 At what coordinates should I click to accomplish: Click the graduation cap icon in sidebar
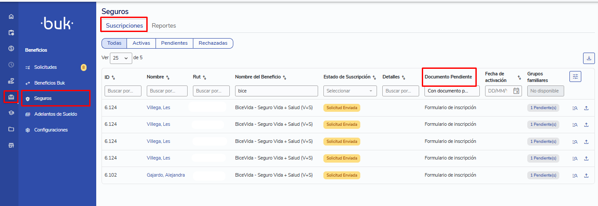(x=11, y=113)
